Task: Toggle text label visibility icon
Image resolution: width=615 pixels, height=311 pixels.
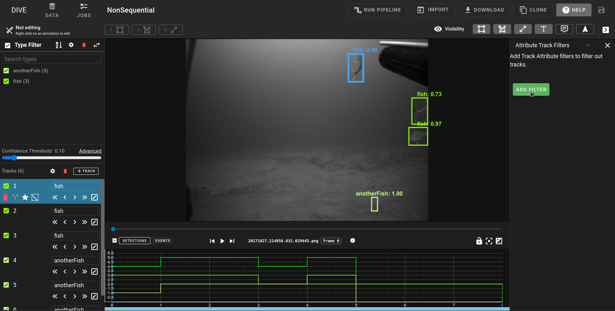Action: pyautogui.click(x=544, y=29)
